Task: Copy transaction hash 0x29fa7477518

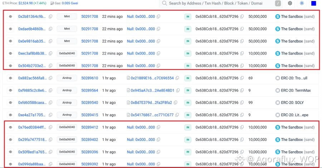Action: [x=50, y=139]
